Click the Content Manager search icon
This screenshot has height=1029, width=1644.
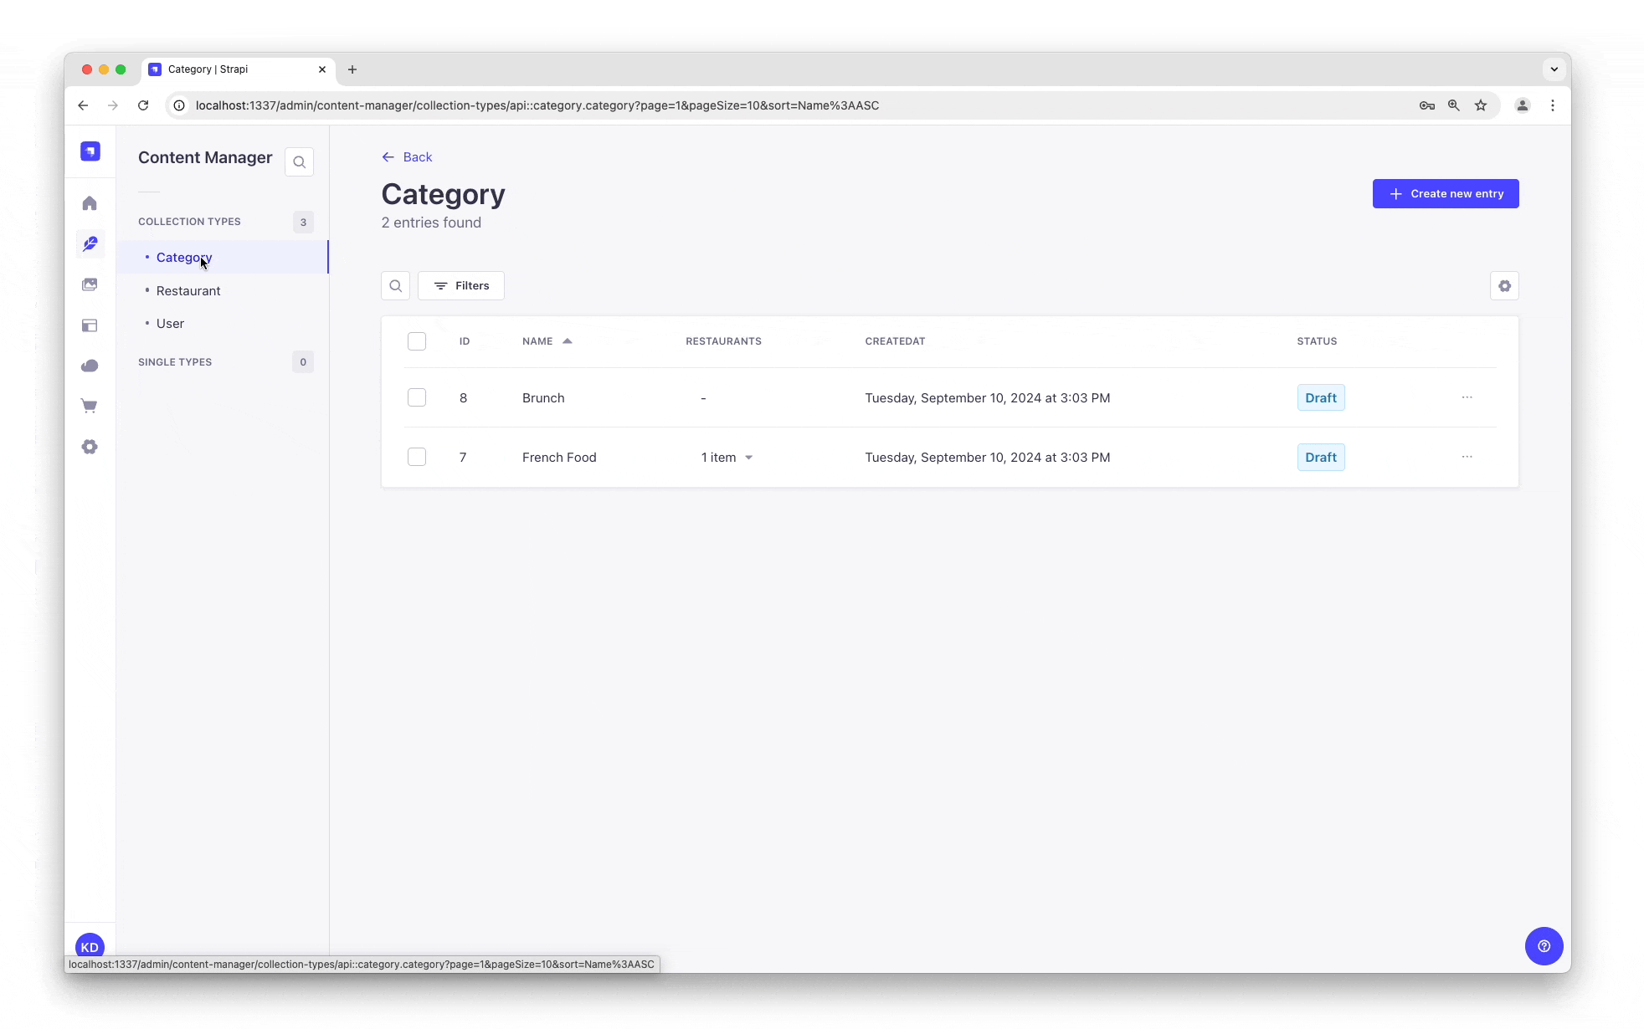pyautogui.click(x=299, y=161)
